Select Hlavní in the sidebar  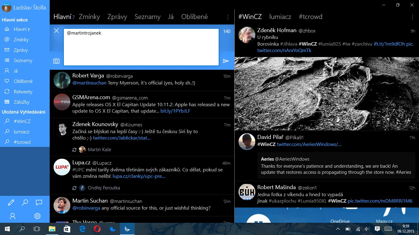[25, 29]
